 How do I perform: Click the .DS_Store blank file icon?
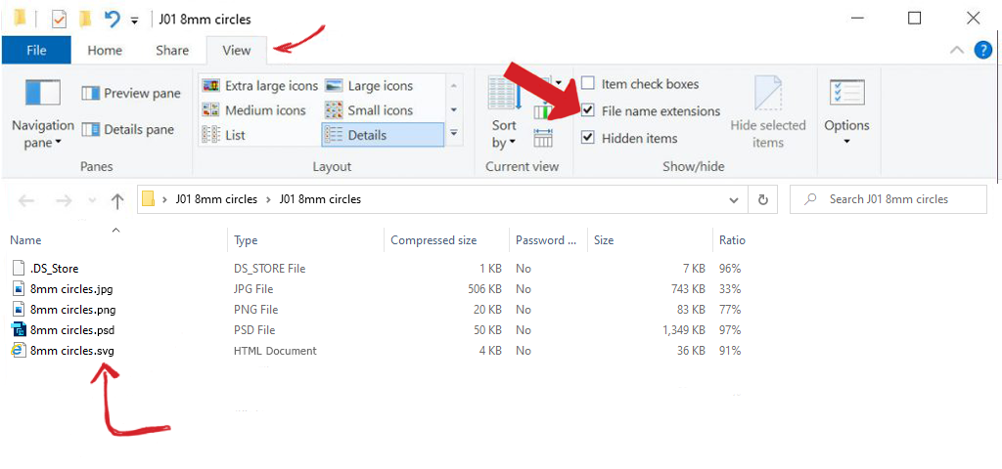pyautogui.click(x=19, y=269)
